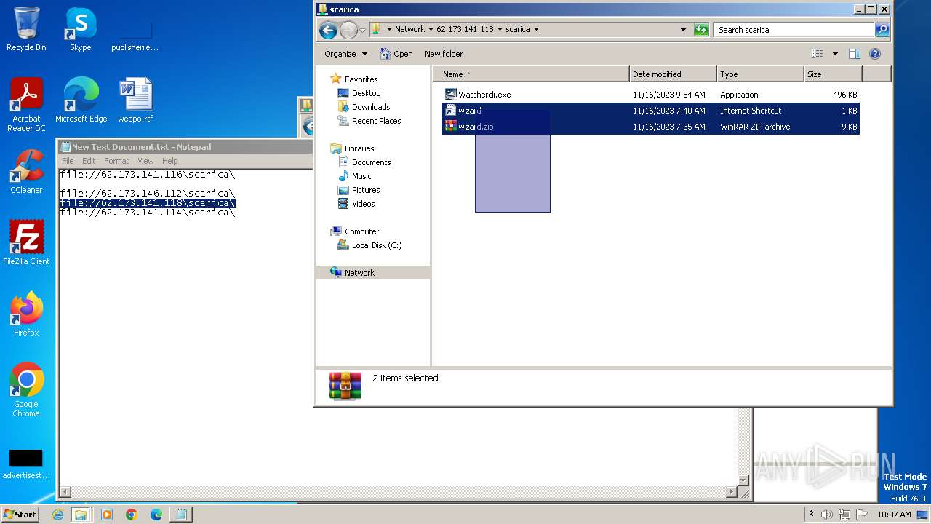Open Windows Media Player taskbar icon
This screenshot has height=524, width=931.
click(x=106, y=515)
